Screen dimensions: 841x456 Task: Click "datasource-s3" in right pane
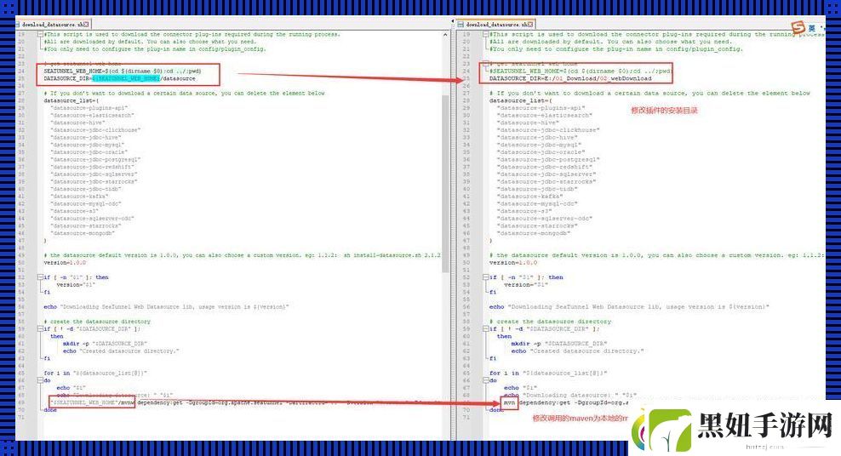[524, 211]
